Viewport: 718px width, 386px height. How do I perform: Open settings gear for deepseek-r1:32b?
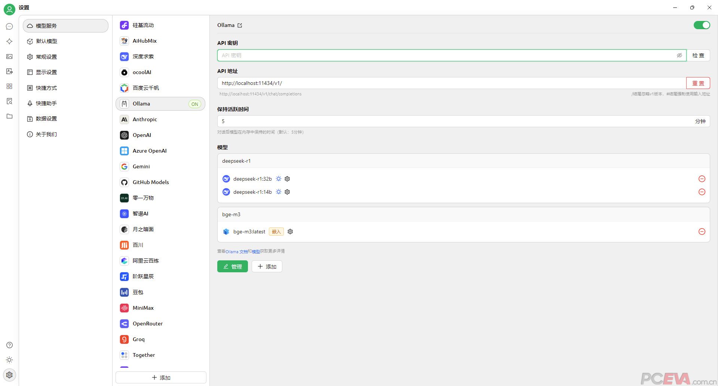(x=287, y=179)
